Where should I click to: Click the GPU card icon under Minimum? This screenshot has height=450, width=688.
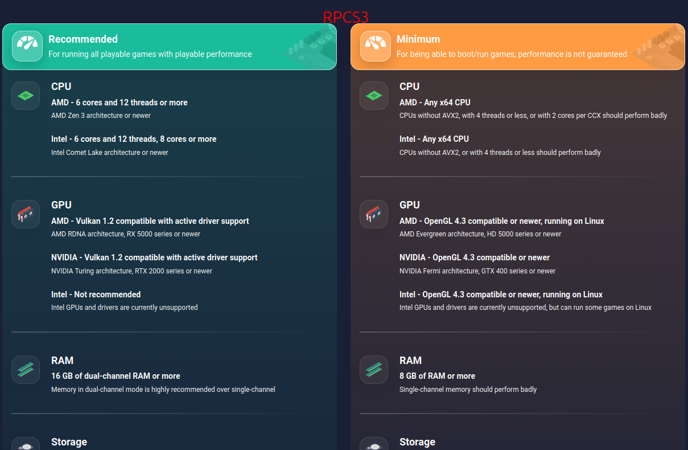(x=374, y=214)
